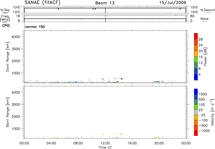Click the 'Nave' legend label
This screenshot has width=215, height=149.
point(205,19)
